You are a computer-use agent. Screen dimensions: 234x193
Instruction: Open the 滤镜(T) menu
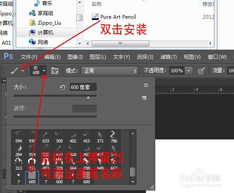168,57
